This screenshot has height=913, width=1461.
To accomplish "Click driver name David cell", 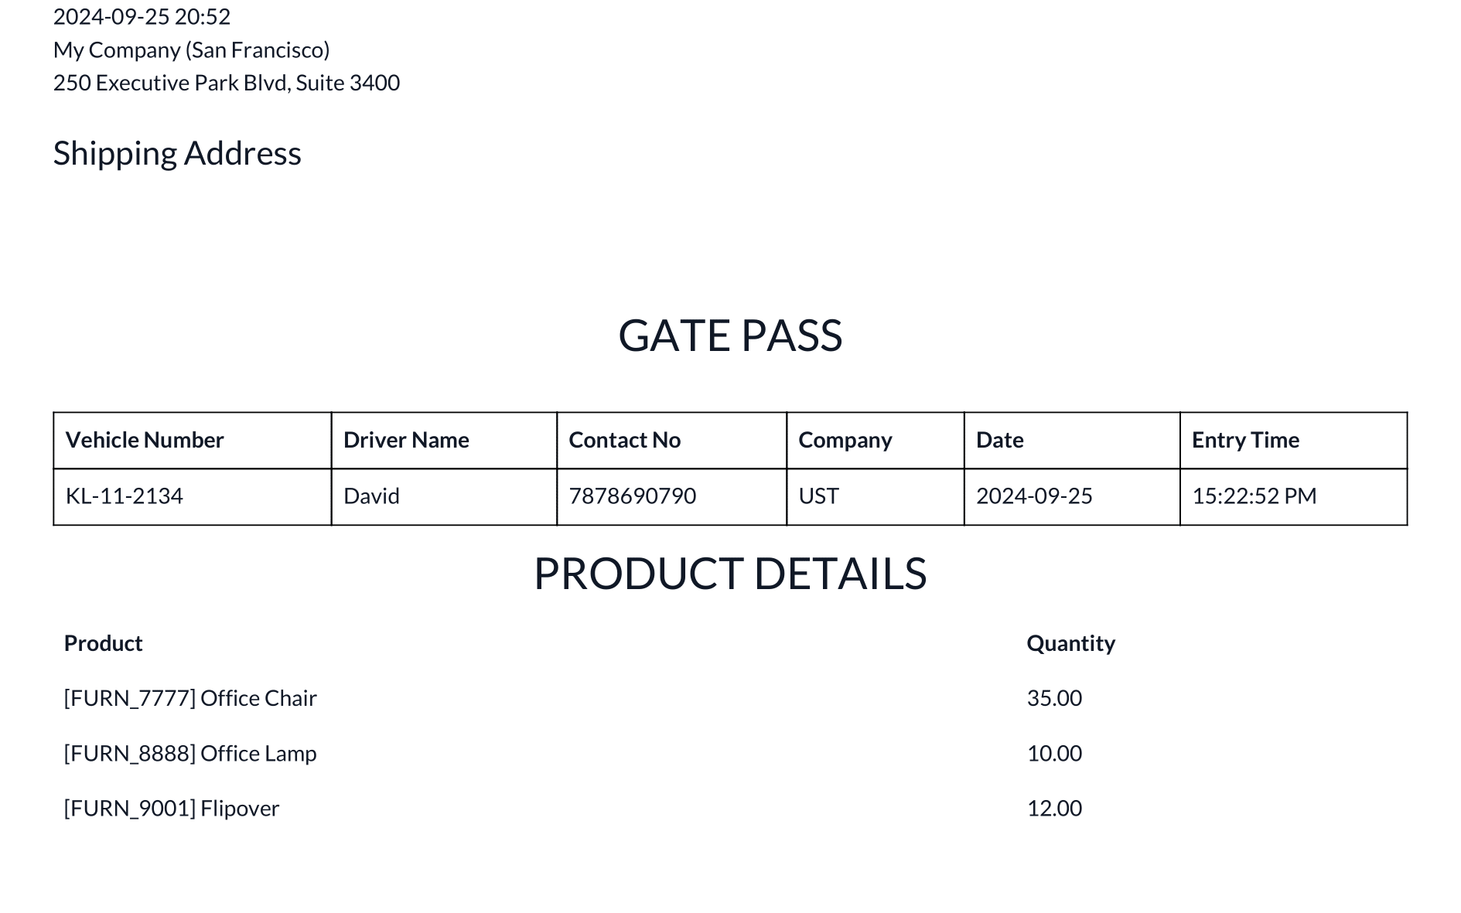I will click(x=371, y=496).
